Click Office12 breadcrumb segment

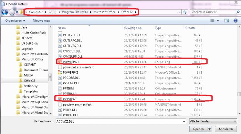tap(127, 12)
